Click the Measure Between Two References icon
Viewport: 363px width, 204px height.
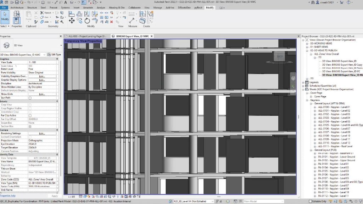tap(133, 20)
